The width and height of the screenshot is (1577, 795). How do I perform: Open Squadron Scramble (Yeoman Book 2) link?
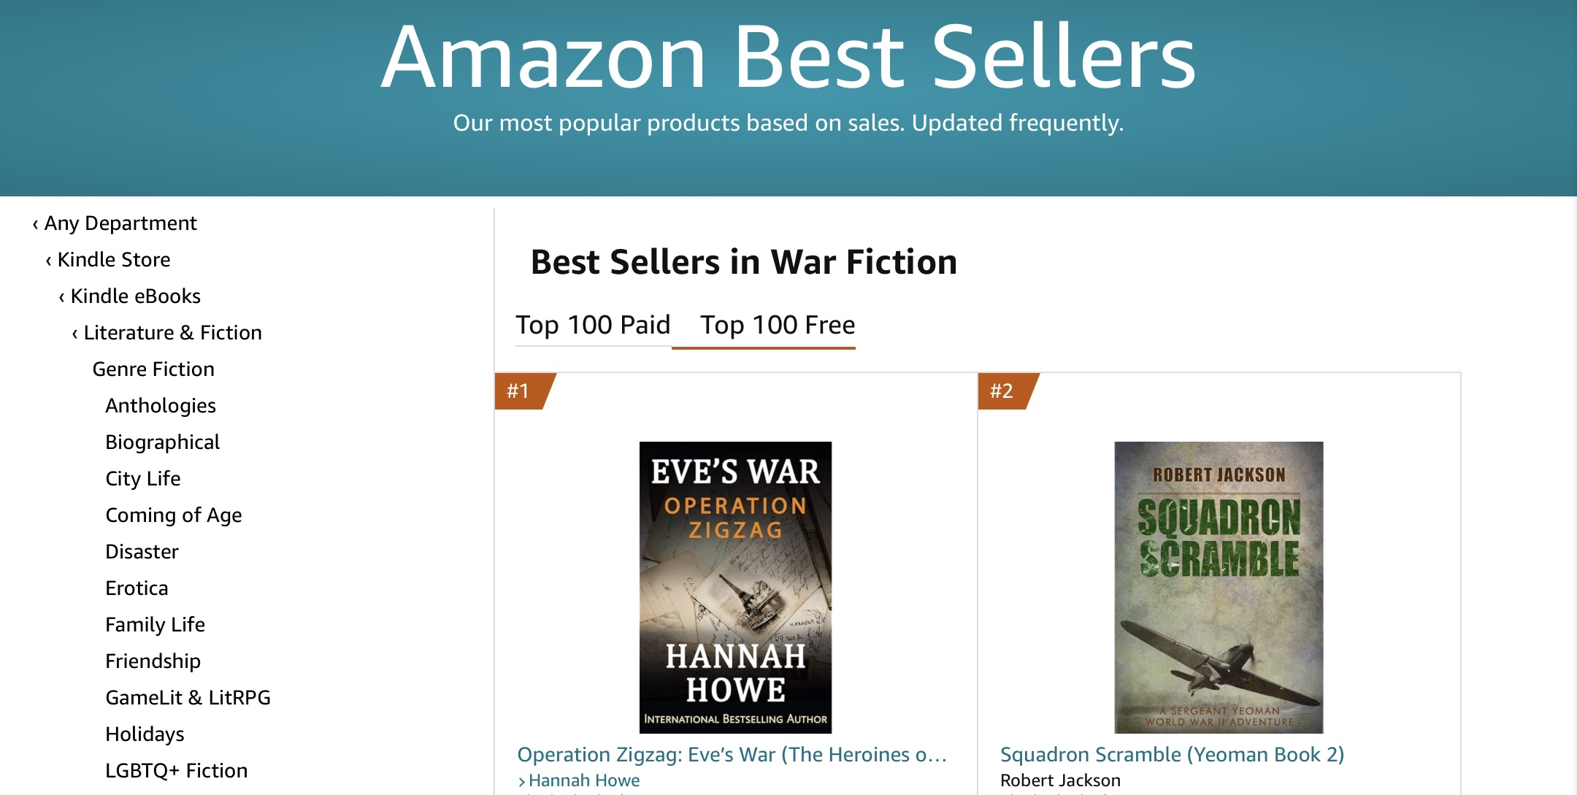1172,755
